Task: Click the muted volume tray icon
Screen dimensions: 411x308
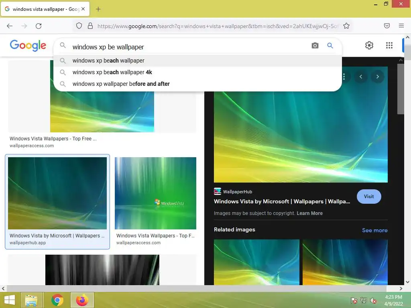Action: click(x=373, y=300)
